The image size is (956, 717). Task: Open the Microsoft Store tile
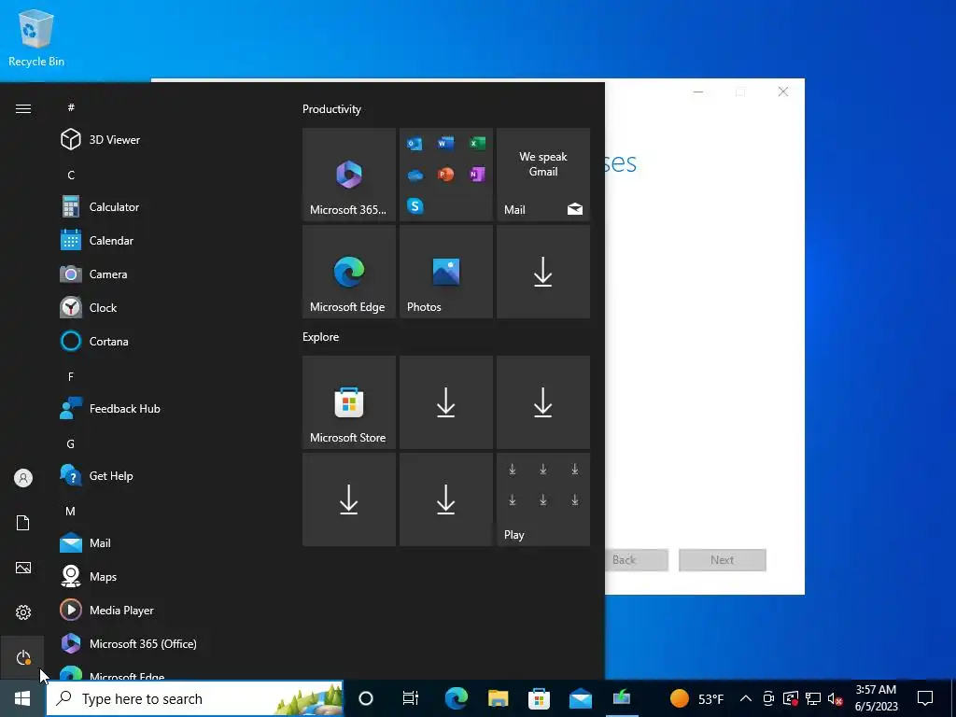(x=349, y=402)
